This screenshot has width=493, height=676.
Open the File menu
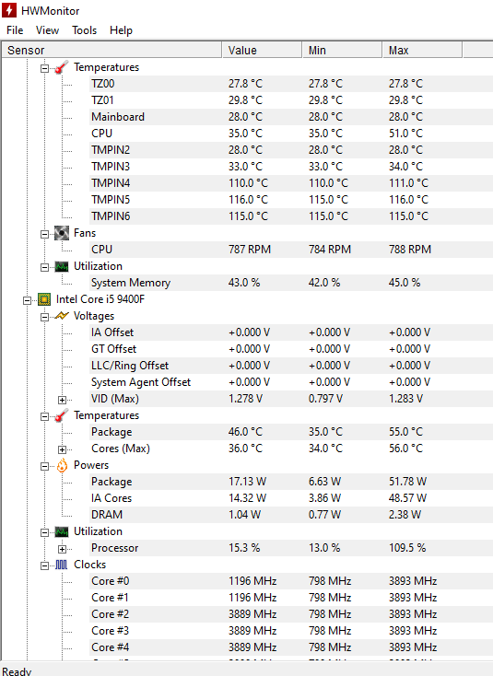(x=15, y=30)
